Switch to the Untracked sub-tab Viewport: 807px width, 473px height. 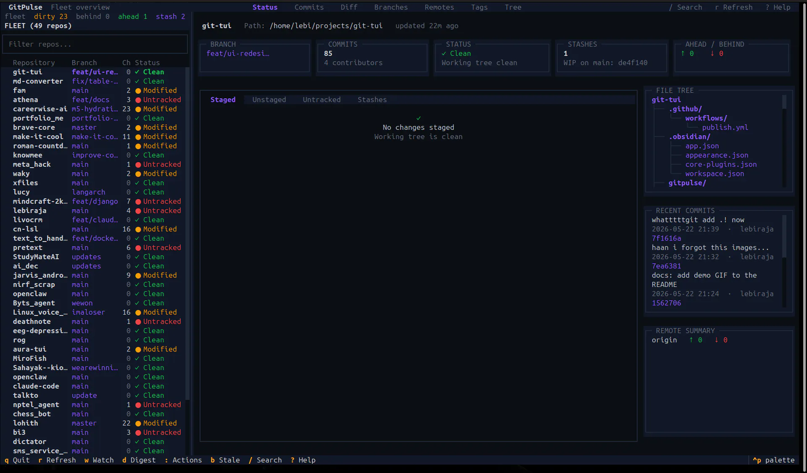(322, 100)
